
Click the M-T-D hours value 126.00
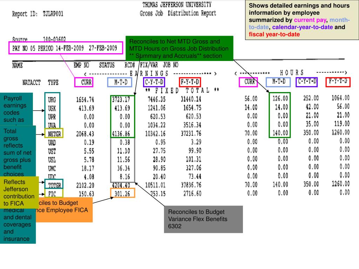280,98
